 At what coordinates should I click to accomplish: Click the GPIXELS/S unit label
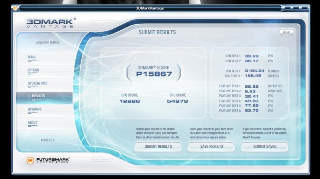[x=275, y=91]
